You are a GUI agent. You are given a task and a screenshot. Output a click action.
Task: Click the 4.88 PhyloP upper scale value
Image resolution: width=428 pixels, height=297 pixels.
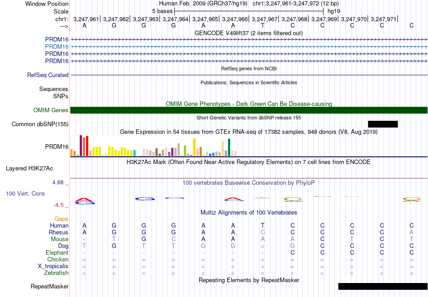[x=58, y=183]
